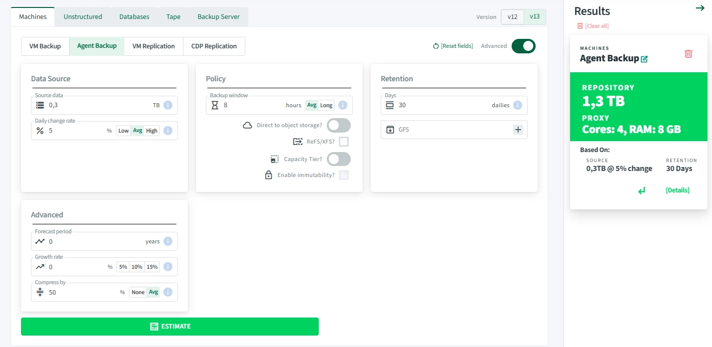Select the v12 version option
Image resolution: width=712 pixels, height=347 pixels.
point(512,16)
